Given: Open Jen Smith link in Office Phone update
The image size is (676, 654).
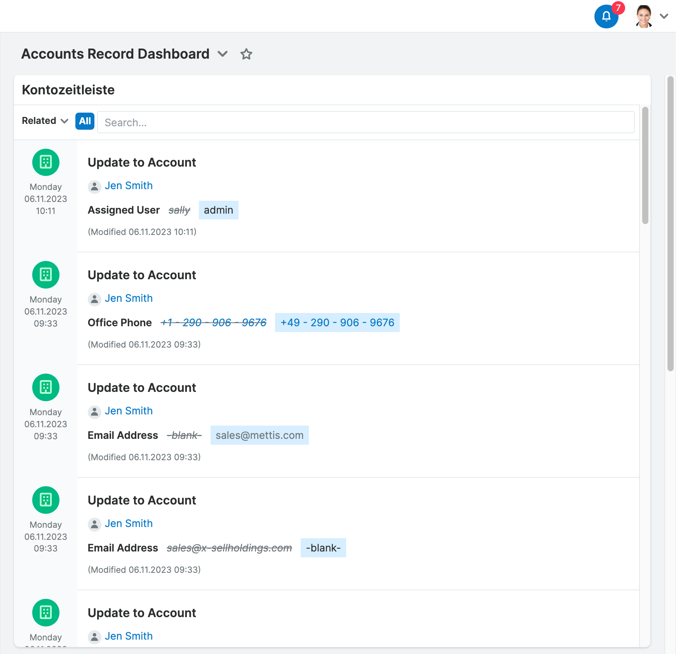Looking at the screenshot, I should pyautogui.click(x=129, y=299).
